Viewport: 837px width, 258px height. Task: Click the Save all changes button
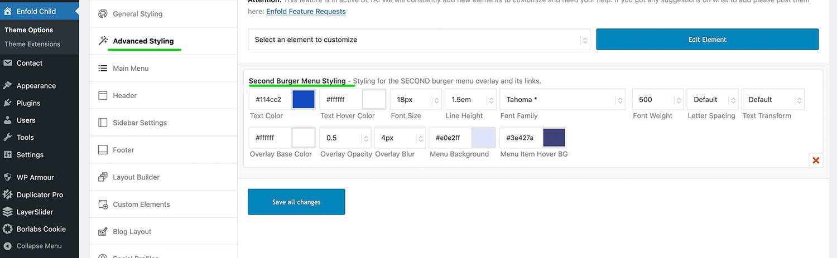[296, 202]
